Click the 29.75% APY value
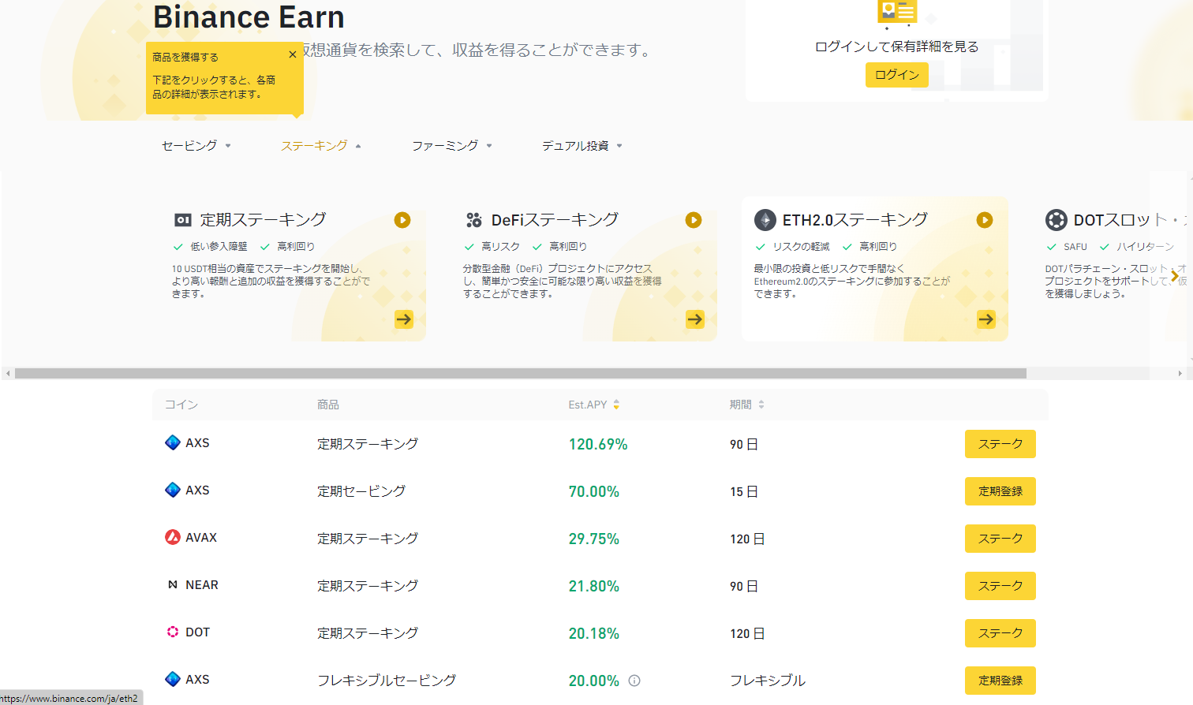This screenshot has height=705, width=1193. point(594,539)
